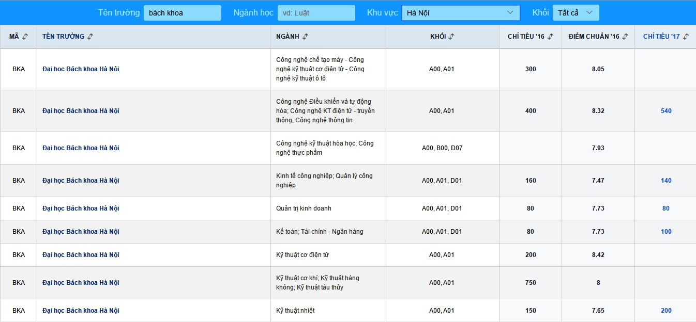696x322 pixels.
Task: Sort by TÊN TRƯỜNG using sort icon
Action: [90, 37]
